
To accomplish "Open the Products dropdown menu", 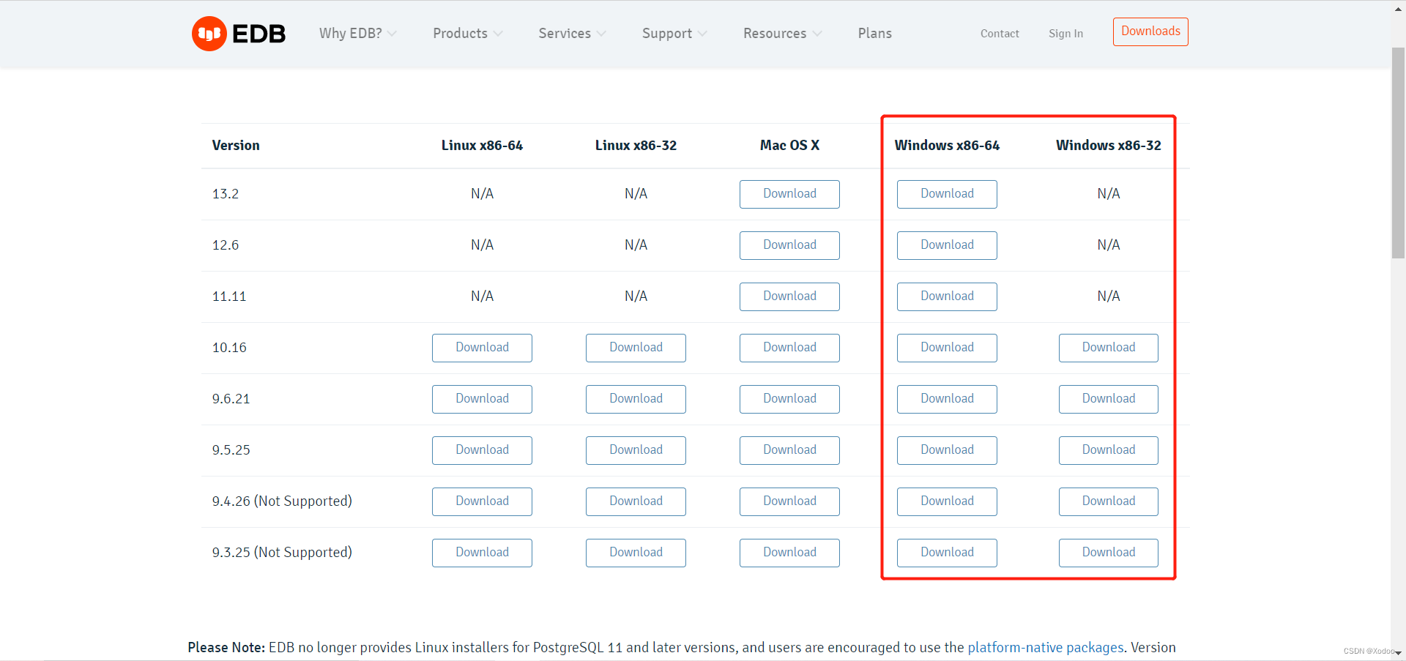I will pos(468,34).
